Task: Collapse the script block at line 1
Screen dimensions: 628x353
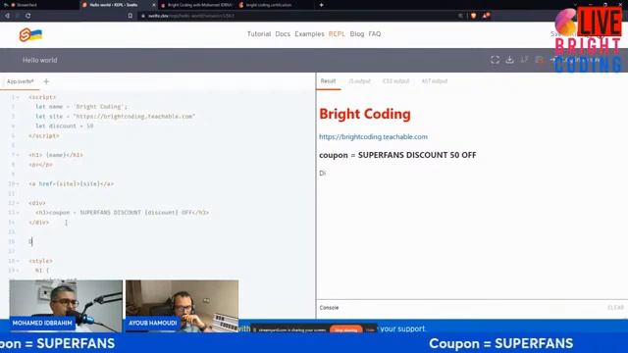Action: [x=18, y=97]
